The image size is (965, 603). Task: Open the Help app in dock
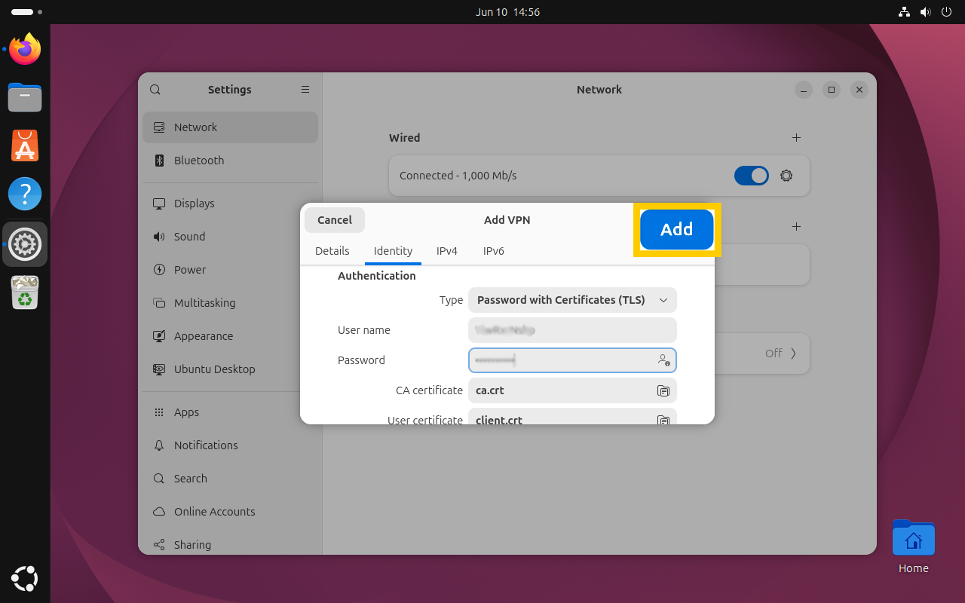[x=25, y=194]
